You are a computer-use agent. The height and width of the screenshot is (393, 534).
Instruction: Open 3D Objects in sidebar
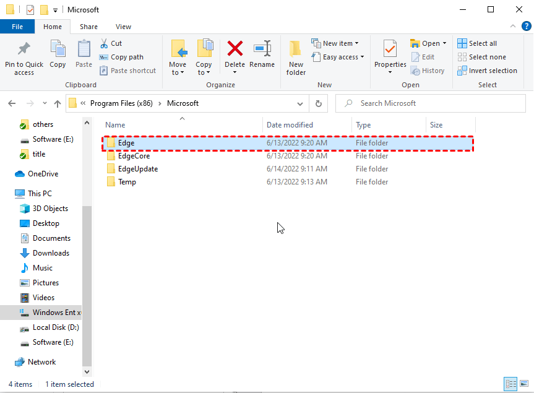pyautogui.click(x=45, y=209)
